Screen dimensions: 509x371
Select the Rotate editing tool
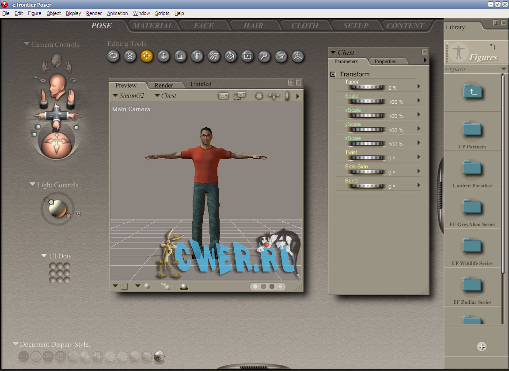tap(114, 56)
